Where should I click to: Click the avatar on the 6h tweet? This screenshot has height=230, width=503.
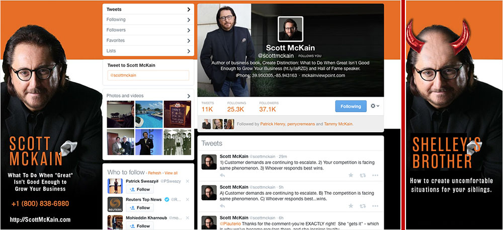tap(209, 222)
